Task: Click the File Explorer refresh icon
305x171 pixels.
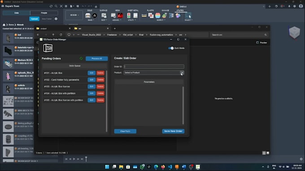Action: point(61,35)
